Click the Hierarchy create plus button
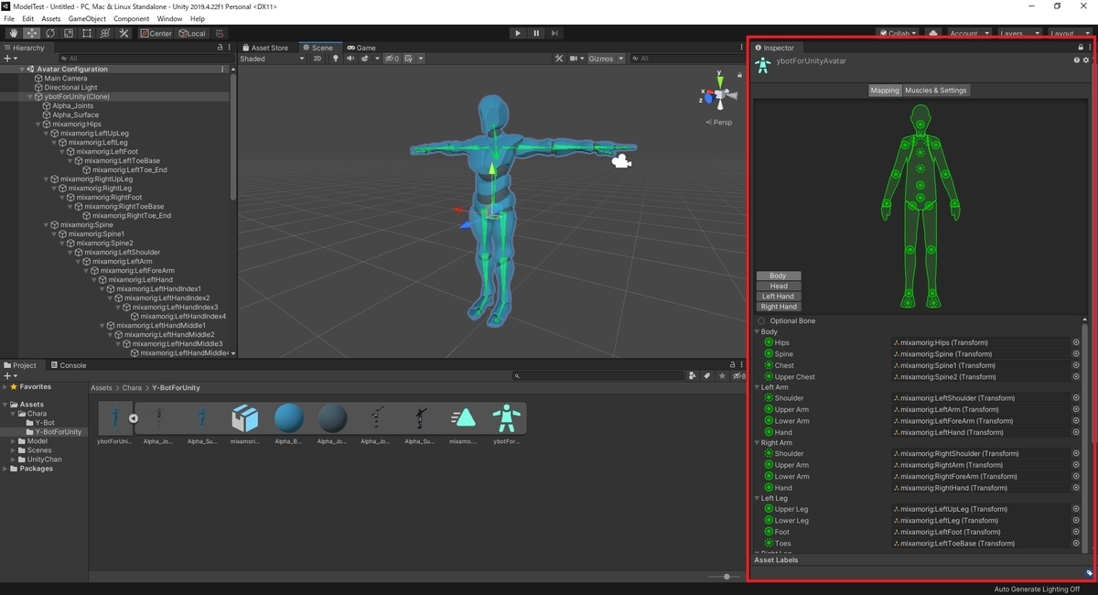 [x=10, y=59]
